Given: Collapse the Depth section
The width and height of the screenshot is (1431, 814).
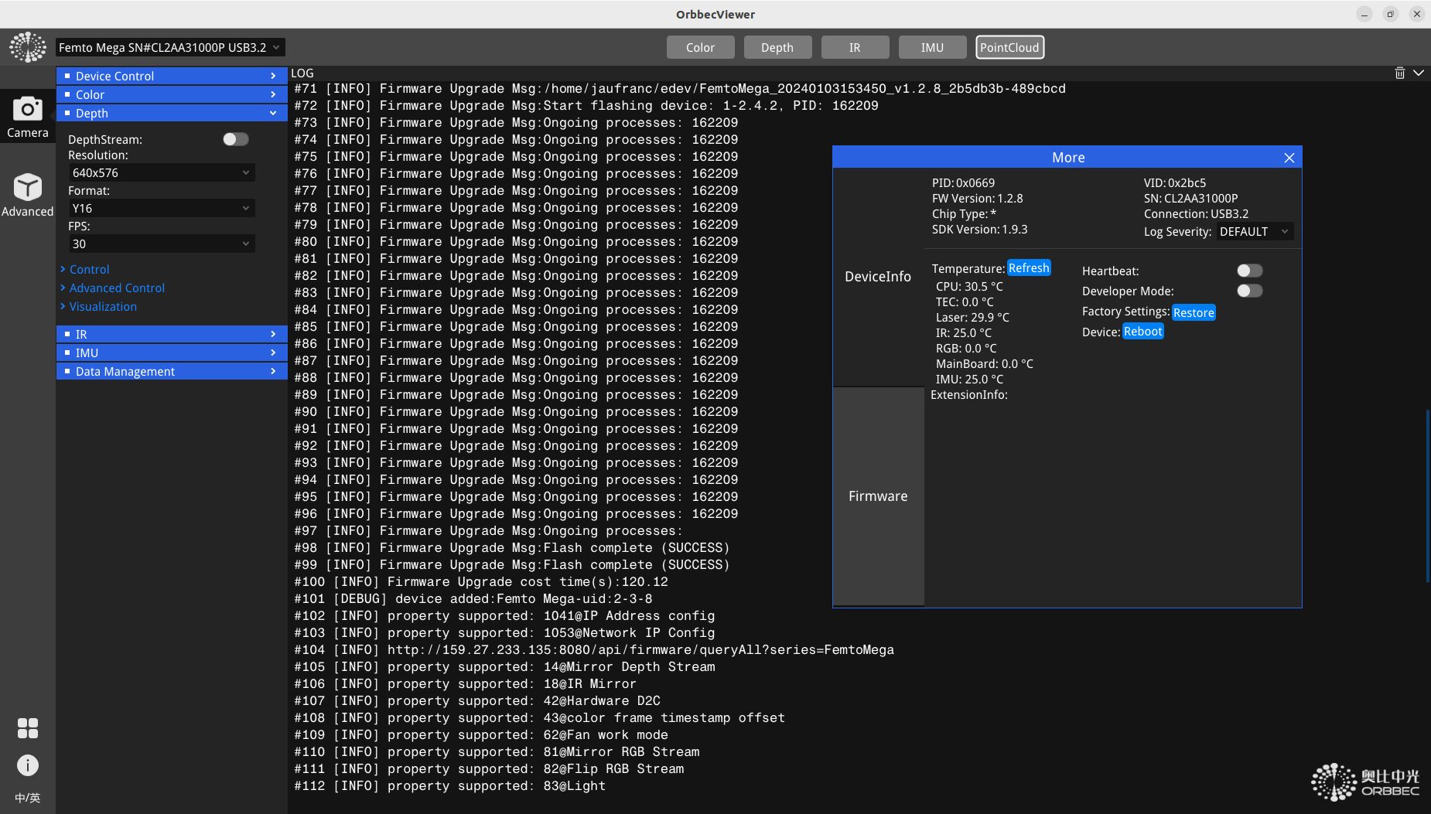Looking at the screenshot, I should (171, 113).
